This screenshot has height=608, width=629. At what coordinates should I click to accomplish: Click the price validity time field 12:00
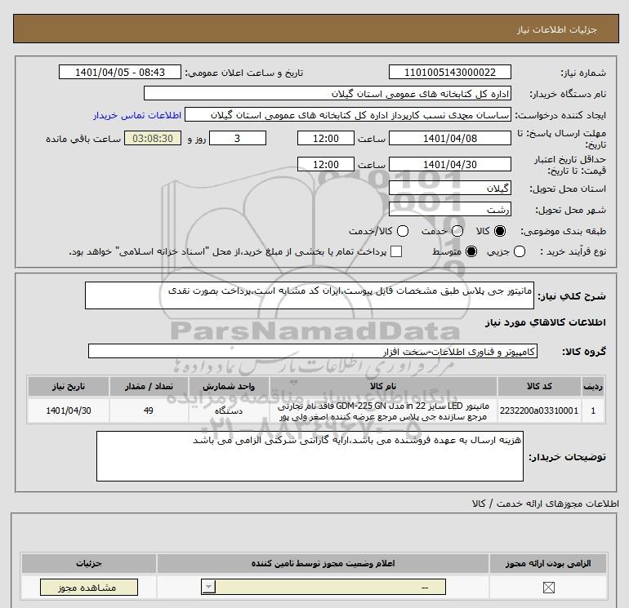point(326,164)
